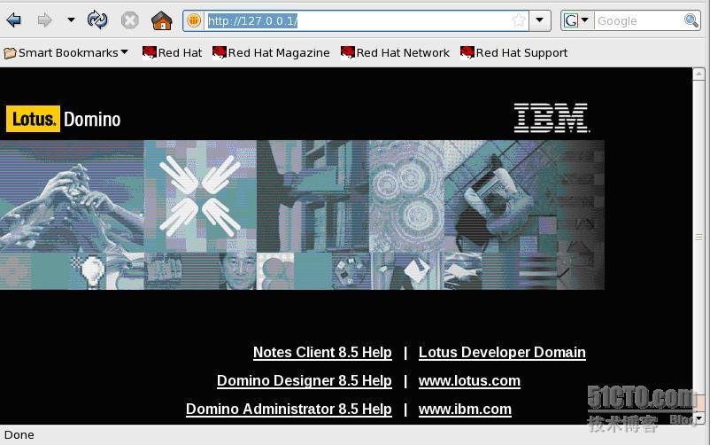This screenshot has height=445, width=710.
Task: Go back with the blue Back arrow
Action: pos(14,20)
